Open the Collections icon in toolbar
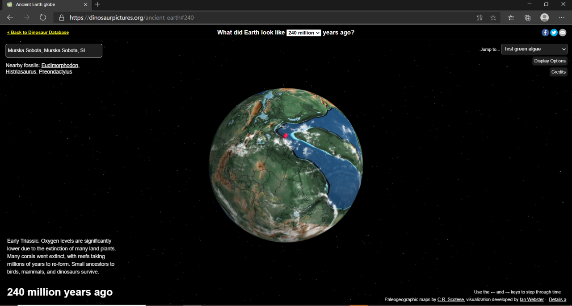The height and width of the screenshot is (306, 572). 528,17
